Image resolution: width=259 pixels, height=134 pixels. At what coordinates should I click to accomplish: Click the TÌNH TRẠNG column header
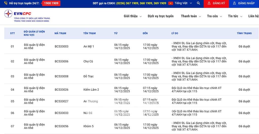click(244, 33)
